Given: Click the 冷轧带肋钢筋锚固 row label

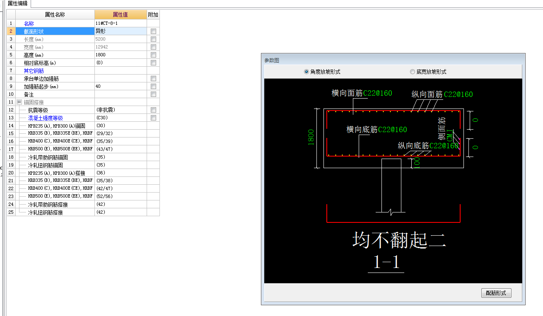Looking at the screenshot, I should 48,157.
